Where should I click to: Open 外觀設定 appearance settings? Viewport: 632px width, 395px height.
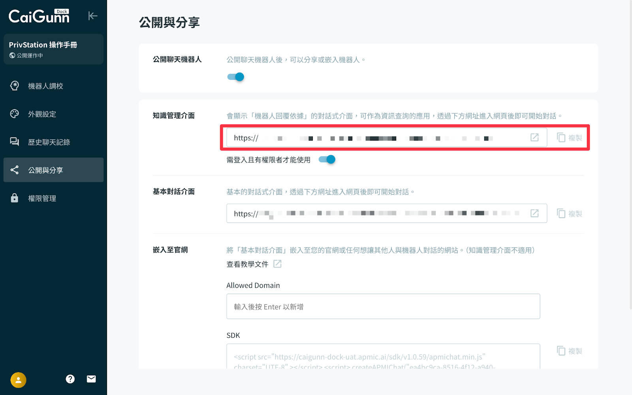click(42, 114)
